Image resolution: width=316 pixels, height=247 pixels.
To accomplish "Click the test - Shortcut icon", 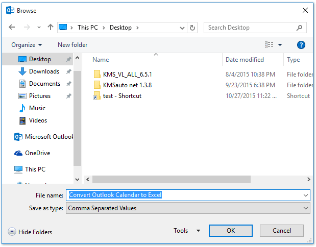I will 96,96.
